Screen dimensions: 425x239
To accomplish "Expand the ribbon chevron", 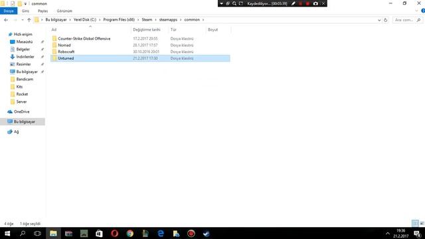I will point(416,11).
